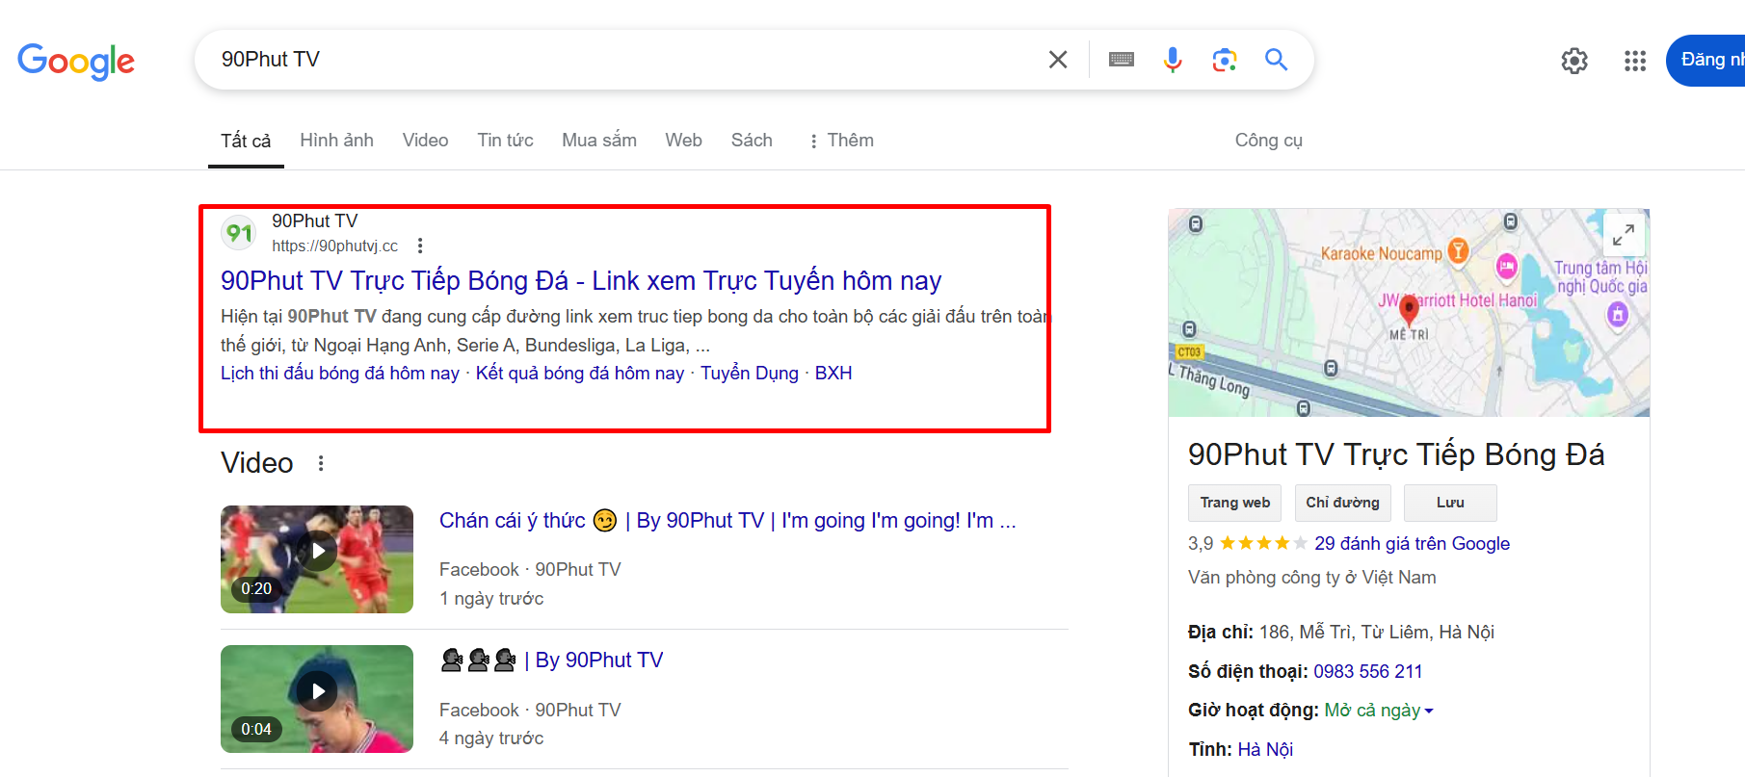Play the 0:04 video thumbnail
The height and width of the screenshot is (777, 1745).
(x=317, y=699)
